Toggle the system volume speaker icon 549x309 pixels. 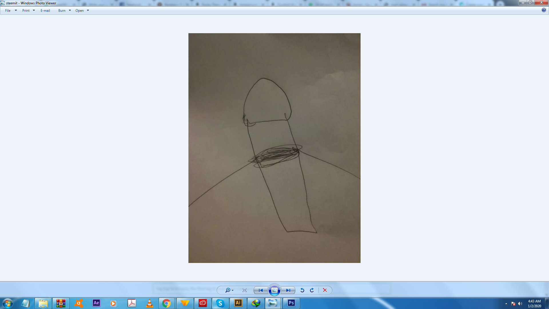tap(520, 304)
